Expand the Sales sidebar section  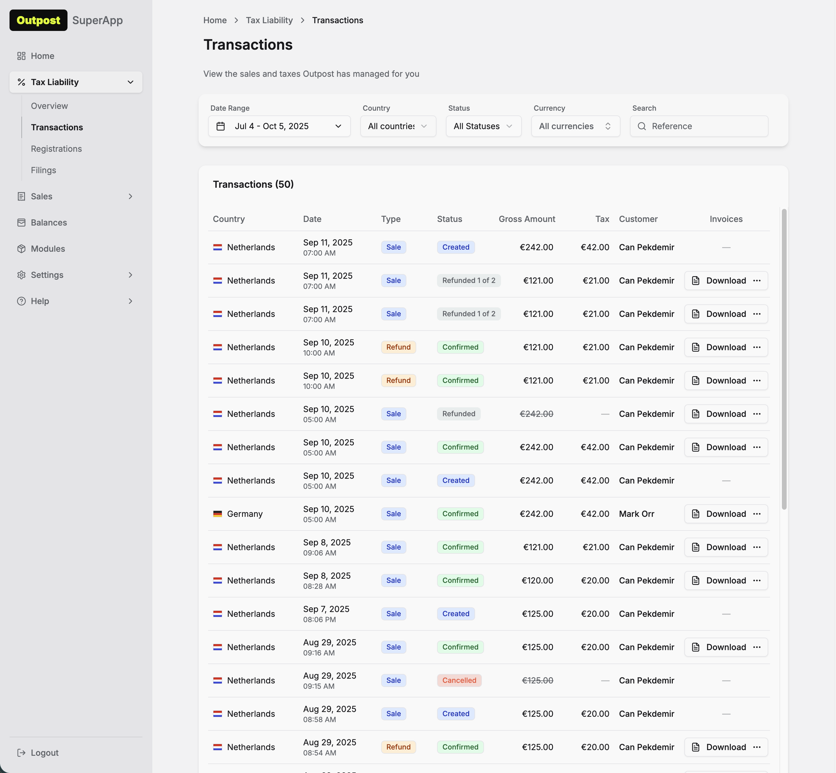click(131, 197)
